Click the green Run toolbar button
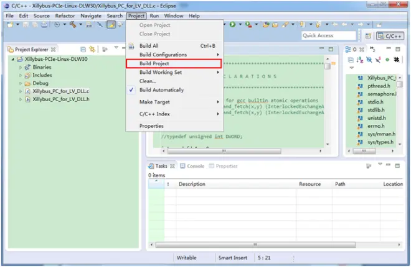Image resolution: width=411 pixels, height=267 pixels. [232, 25]
